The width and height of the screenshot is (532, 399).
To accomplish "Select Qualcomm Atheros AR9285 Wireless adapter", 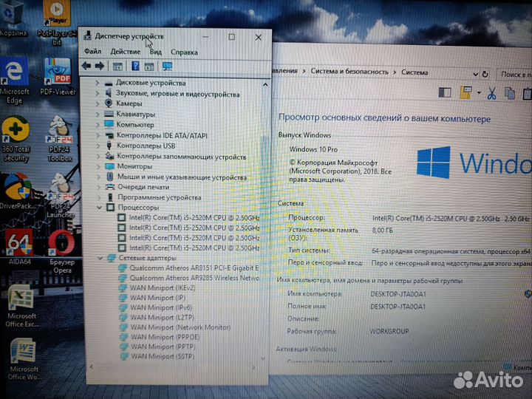I will coord(195,278).
